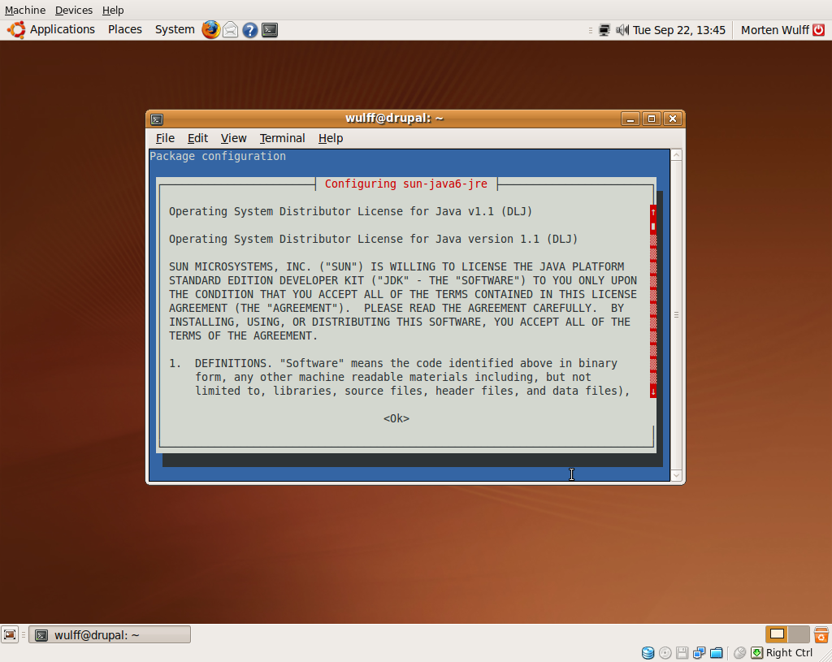Viewport: 832px width, 662px height.
Task: Click the 'Right Ctrl' host key label
Action: click(789, 653)
